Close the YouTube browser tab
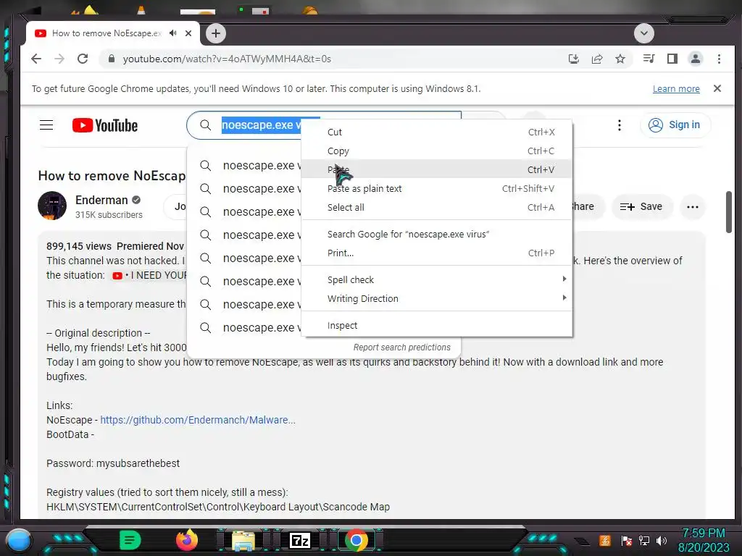Screen dimensions: 742x556 click(188, 33)
